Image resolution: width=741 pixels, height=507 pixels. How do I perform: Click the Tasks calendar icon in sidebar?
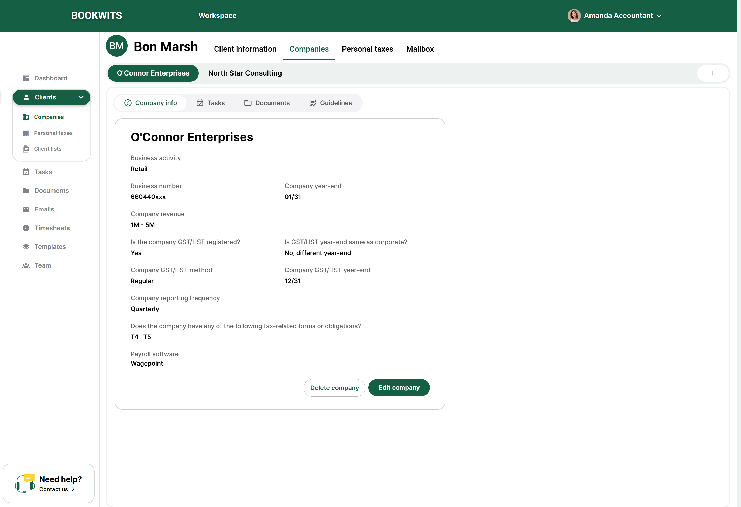[x=26, y=172]
